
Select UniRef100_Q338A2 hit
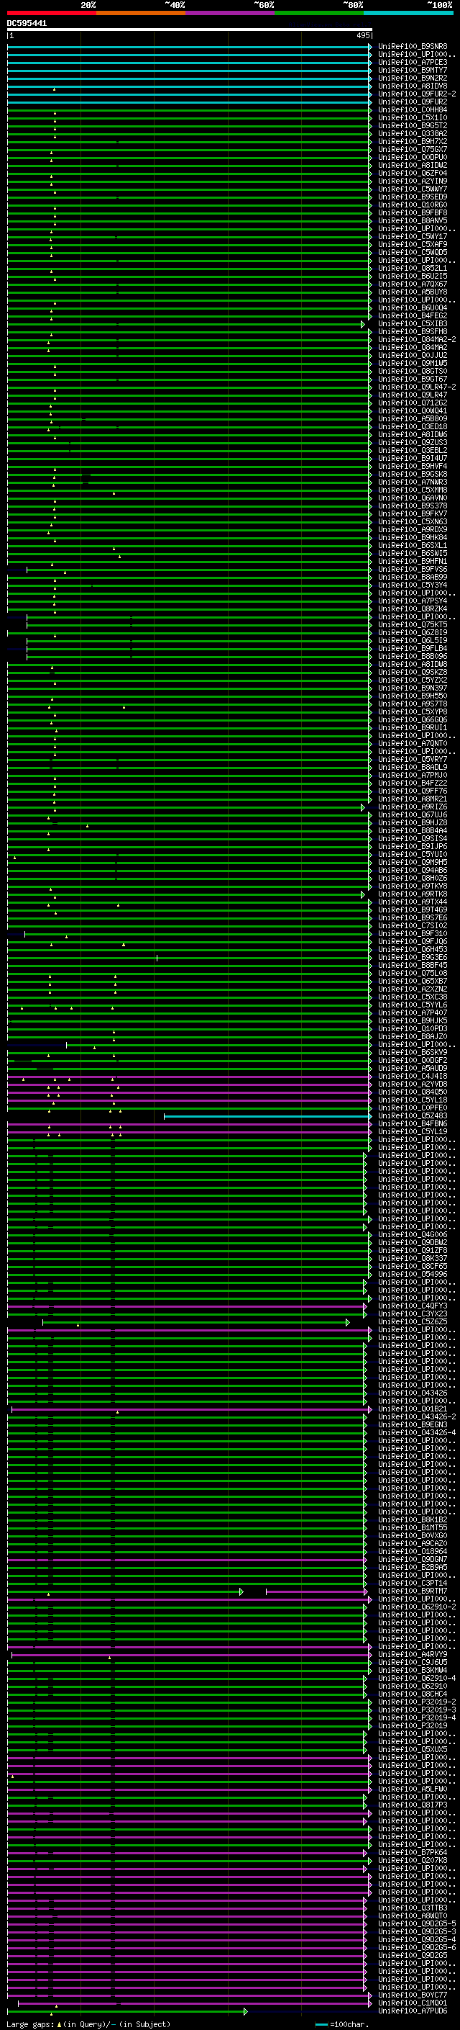413,133
